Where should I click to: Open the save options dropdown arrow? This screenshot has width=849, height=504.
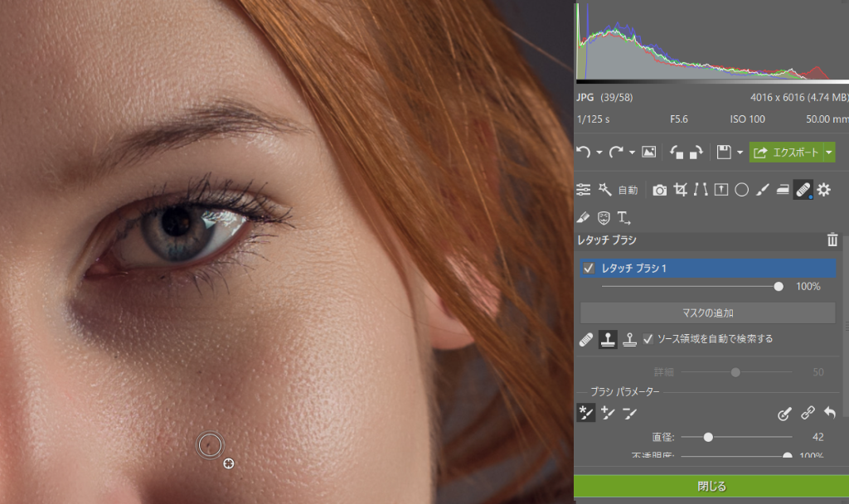tap(740, 153)
